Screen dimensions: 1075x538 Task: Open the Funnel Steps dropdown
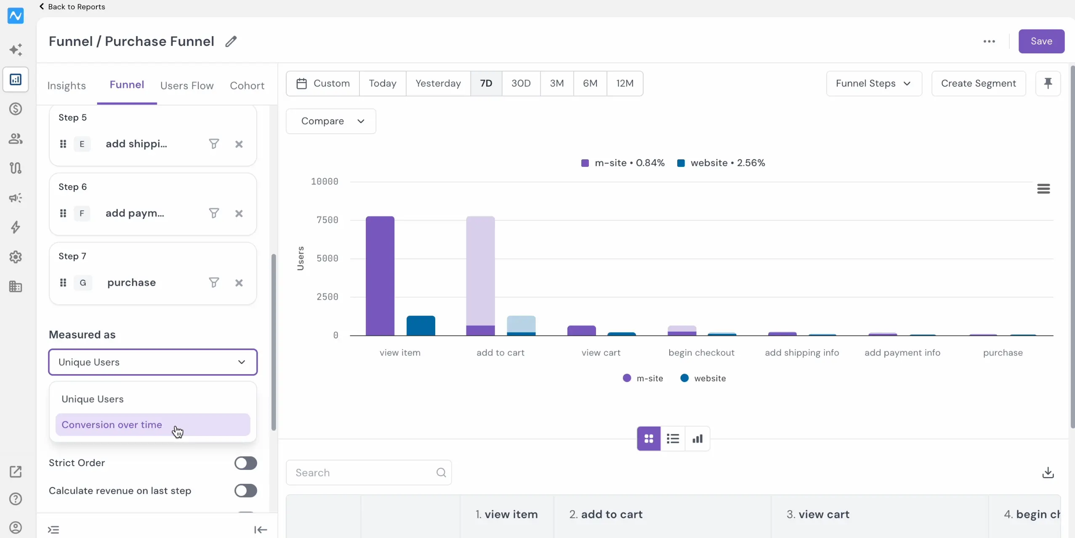pyautogui.click(x=874, y=83)
